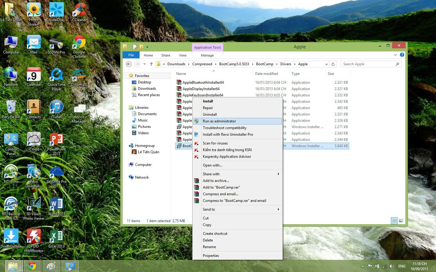Expand the Share with submenu arrow
The width and height of the screenshot is (436, 272).
pos(278,174)
